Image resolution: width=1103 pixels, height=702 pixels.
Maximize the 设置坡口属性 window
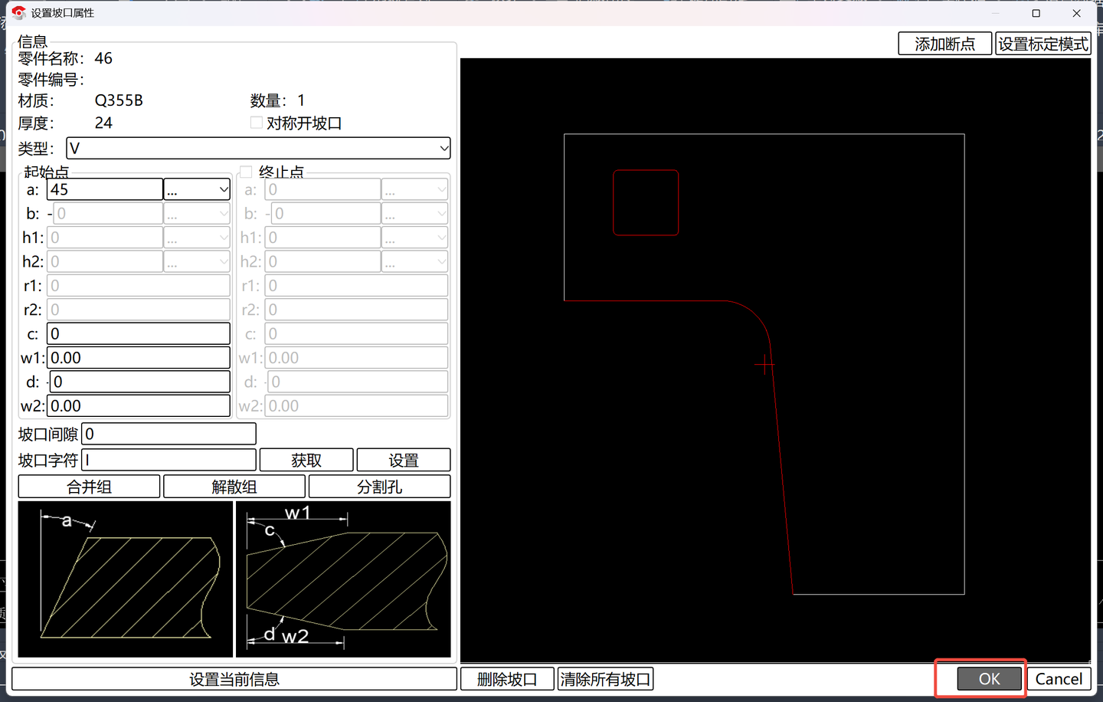tap(1036, 13)
